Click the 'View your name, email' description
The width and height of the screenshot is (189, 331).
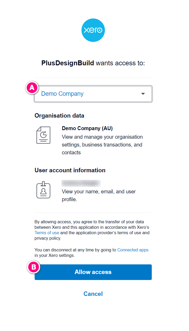[99, 195]
